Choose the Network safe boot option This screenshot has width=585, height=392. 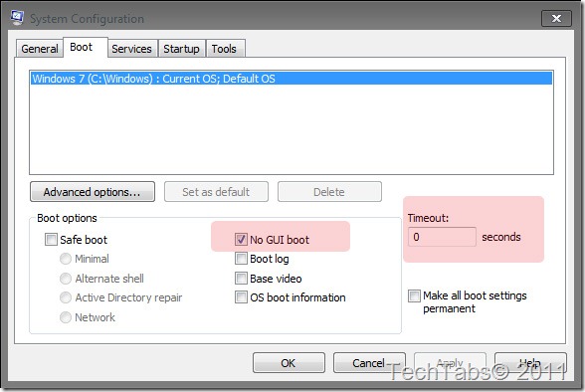click(x=66, y=317)
